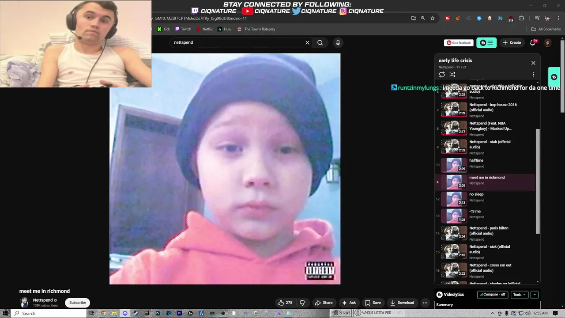
Task: Click the playlist panel scrollbar
Action: [x=538, y=181]
